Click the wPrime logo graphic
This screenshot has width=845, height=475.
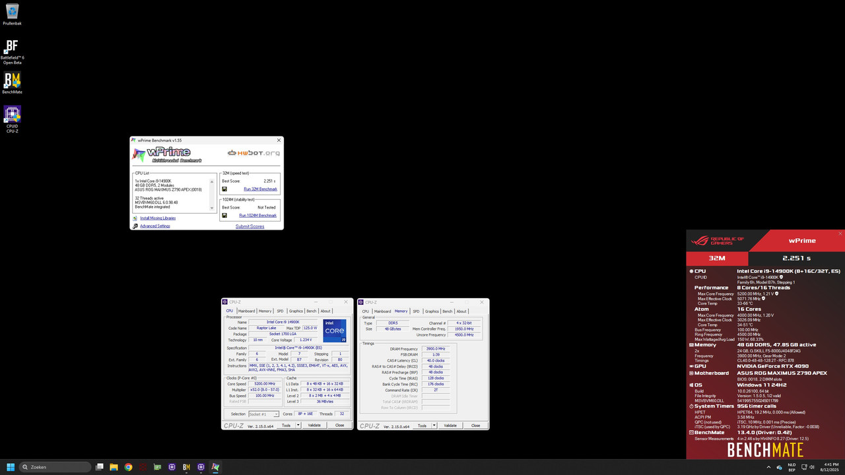pos(168,154)
